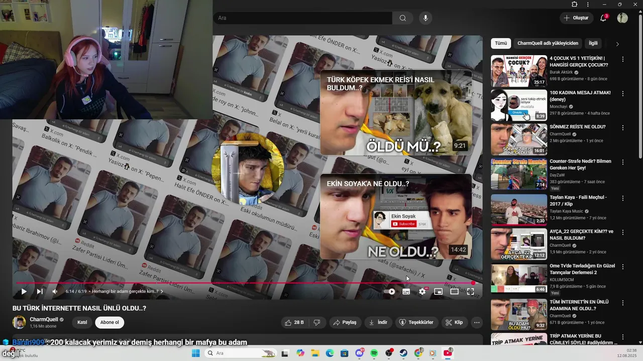The height and width of the screenshot is (361, 643).
Task: Open CharmQuell channel avatar
Action: (x=19, y=322)
